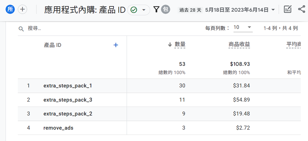Sort by the 數量 column header
This screenshot has height=141, width=308.
tap(180, 44)
